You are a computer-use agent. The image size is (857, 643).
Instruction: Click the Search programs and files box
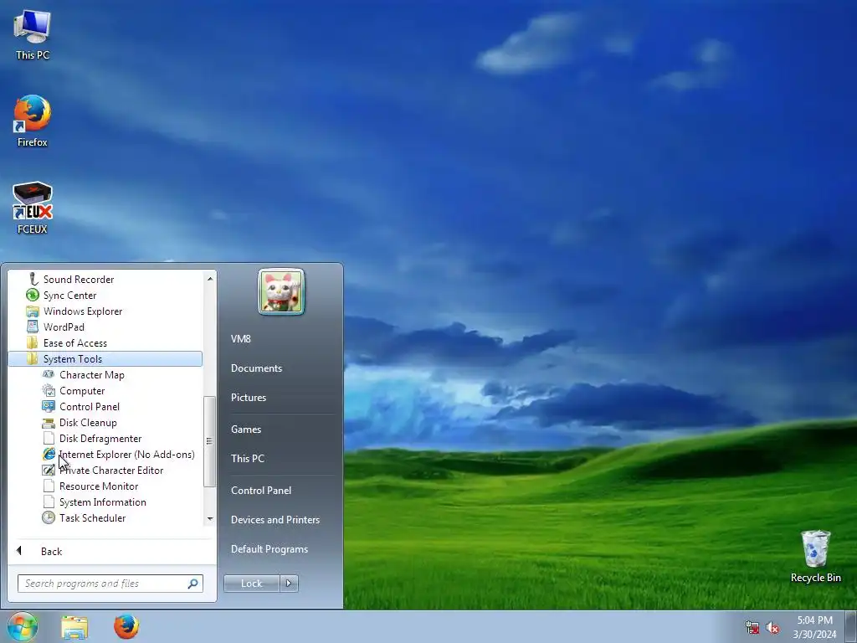(110, 584)
